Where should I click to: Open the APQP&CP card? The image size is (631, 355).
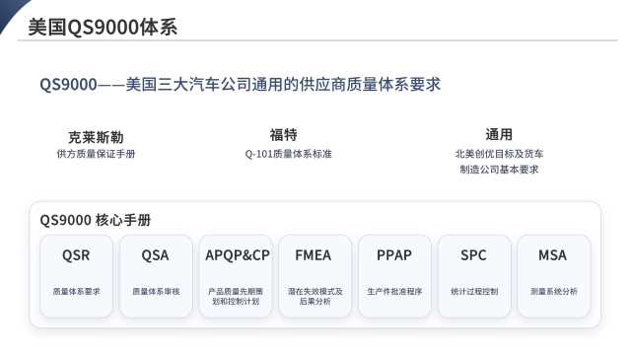[x=236, y=276]
